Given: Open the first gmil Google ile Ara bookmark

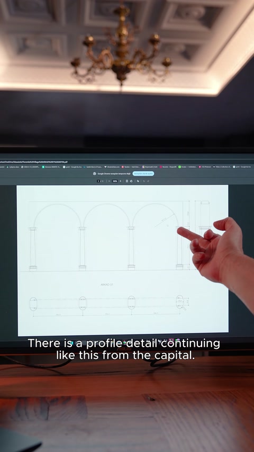Looking at the screenshot, I should tap(72, 167).
